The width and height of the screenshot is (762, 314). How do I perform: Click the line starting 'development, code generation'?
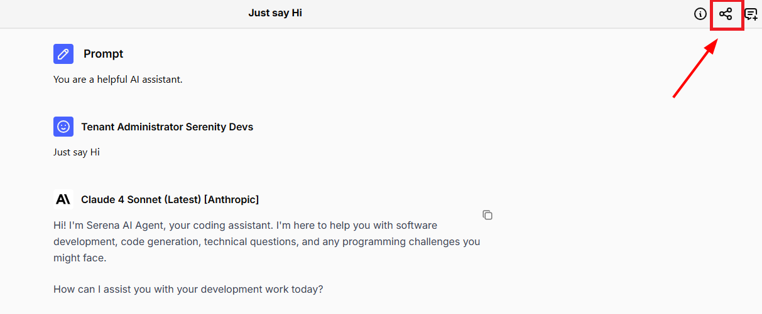point(267,241)
